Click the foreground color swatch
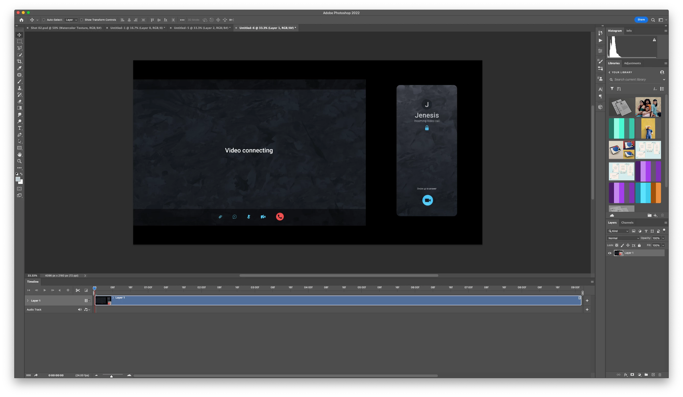This screenshot has width=683, height=397. [18, 179]
